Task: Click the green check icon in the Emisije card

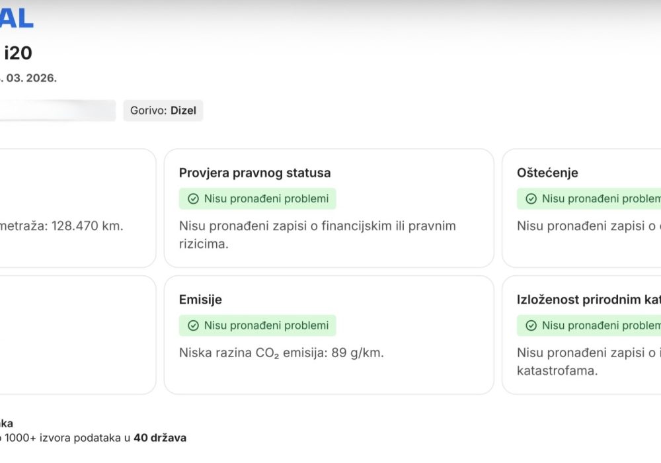Action: click(x=192, y=325)
